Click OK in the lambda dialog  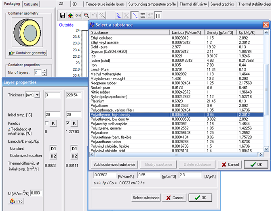pyautogui.click(x=200, y=198)
